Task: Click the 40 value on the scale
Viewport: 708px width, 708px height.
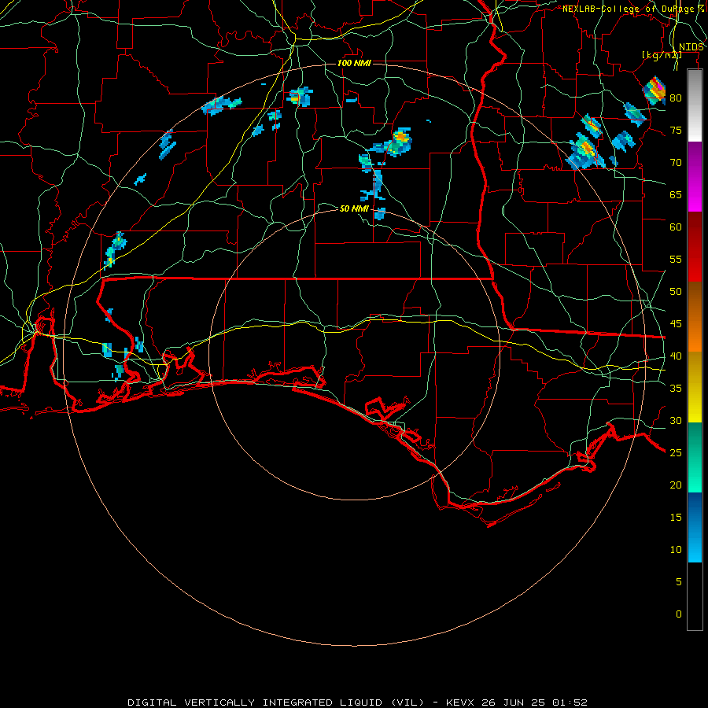Action: (x=676, y=356)
